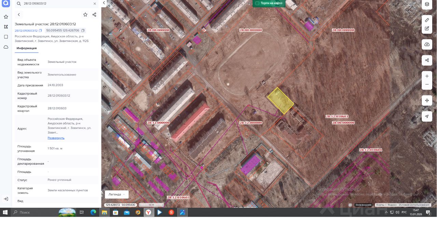Image resolution: width=437 pixels, height=246 pixels.
Task: Copy cadastral number 28:12:010603:12
Action: point(40,30)
